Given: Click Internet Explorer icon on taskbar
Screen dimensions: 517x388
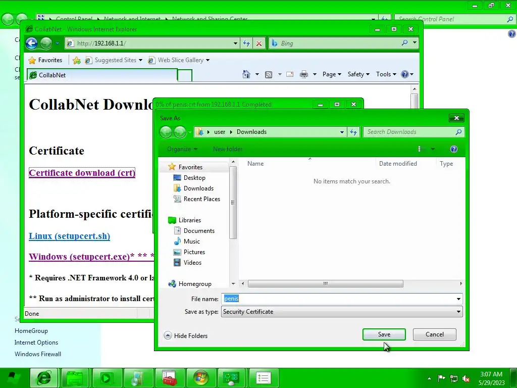Looking at the screenshot, I should point(44,378).
